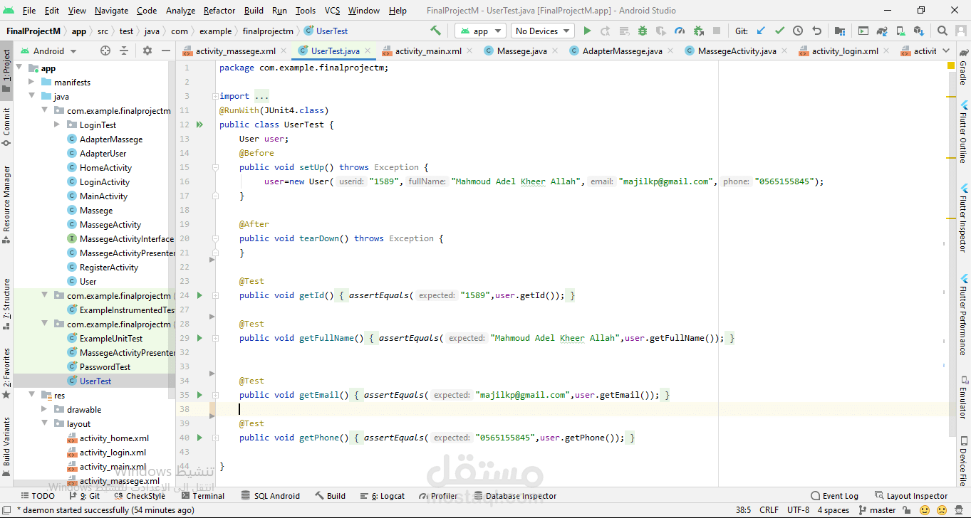Open the app run configuration dropdown
This screenshot has width=971, height=518.
[x=480, y=31]
